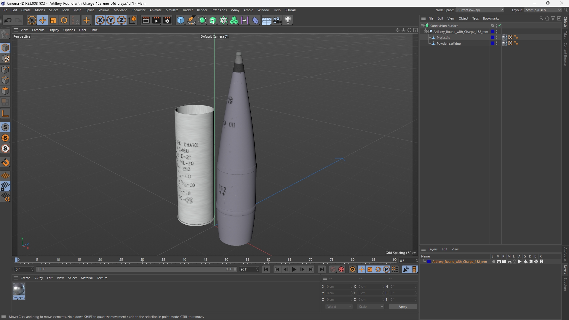Add a Light object
The width and height of the screenshot is (569, 320).
pyautogui.click(x=288, y=20)
